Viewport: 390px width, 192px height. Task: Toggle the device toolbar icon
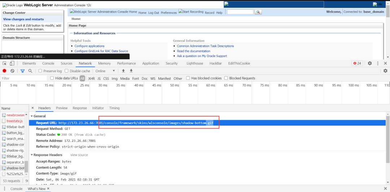(x=12, y=64)
